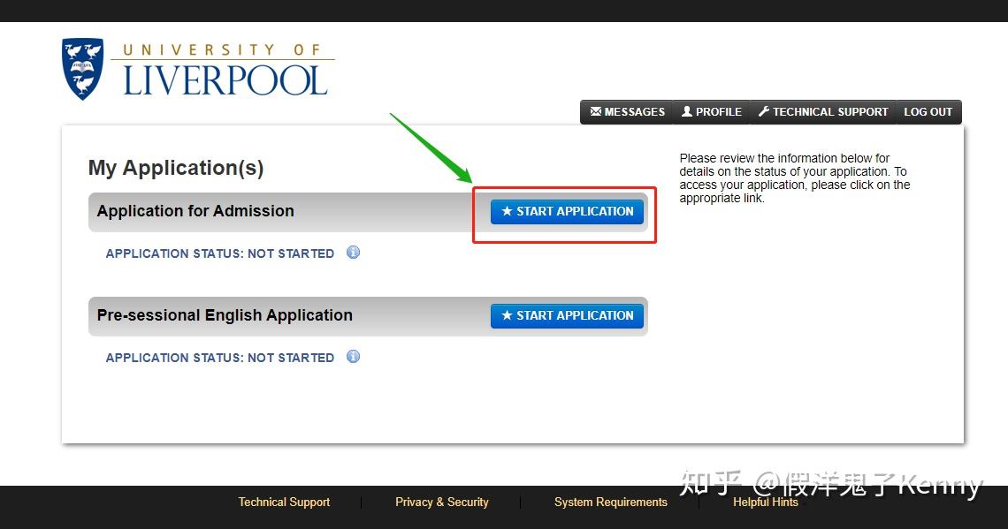Open the Privacy & Security footer link
This screenshot has width=1008, height=529.
coord(441,502)
